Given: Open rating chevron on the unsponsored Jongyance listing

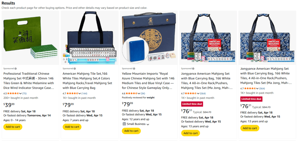Looking at the screenshot, I should (257, 89).
